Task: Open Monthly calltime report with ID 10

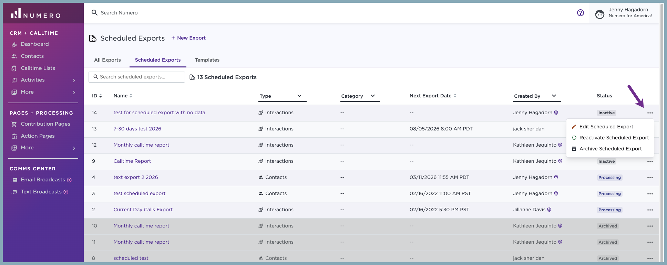Action: tap(141, 226)
